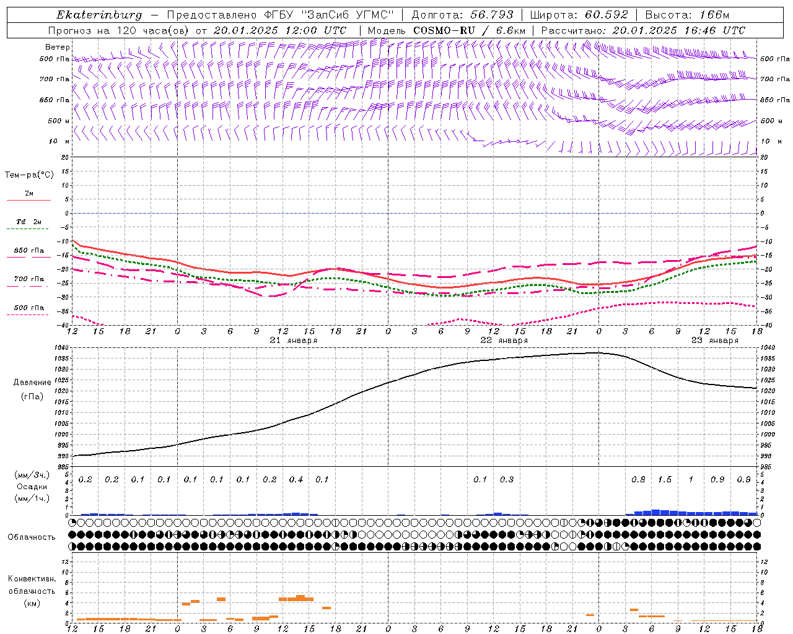The width and height of the screenshot is (793, 634).
Task: Click the "Высота: 166м" header text
Action: pos(687,15)
